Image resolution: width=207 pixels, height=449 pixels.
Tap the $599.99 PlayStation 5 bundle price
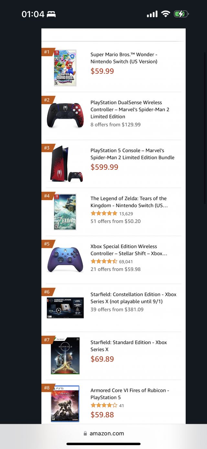pos(104,167)
